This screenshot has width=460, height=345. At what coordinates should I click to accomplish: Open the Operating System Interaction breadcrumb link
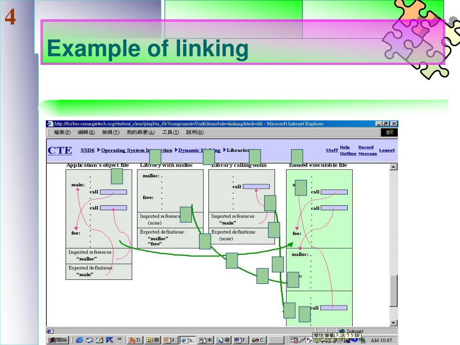pyautogui.click(x=137, y=150)
